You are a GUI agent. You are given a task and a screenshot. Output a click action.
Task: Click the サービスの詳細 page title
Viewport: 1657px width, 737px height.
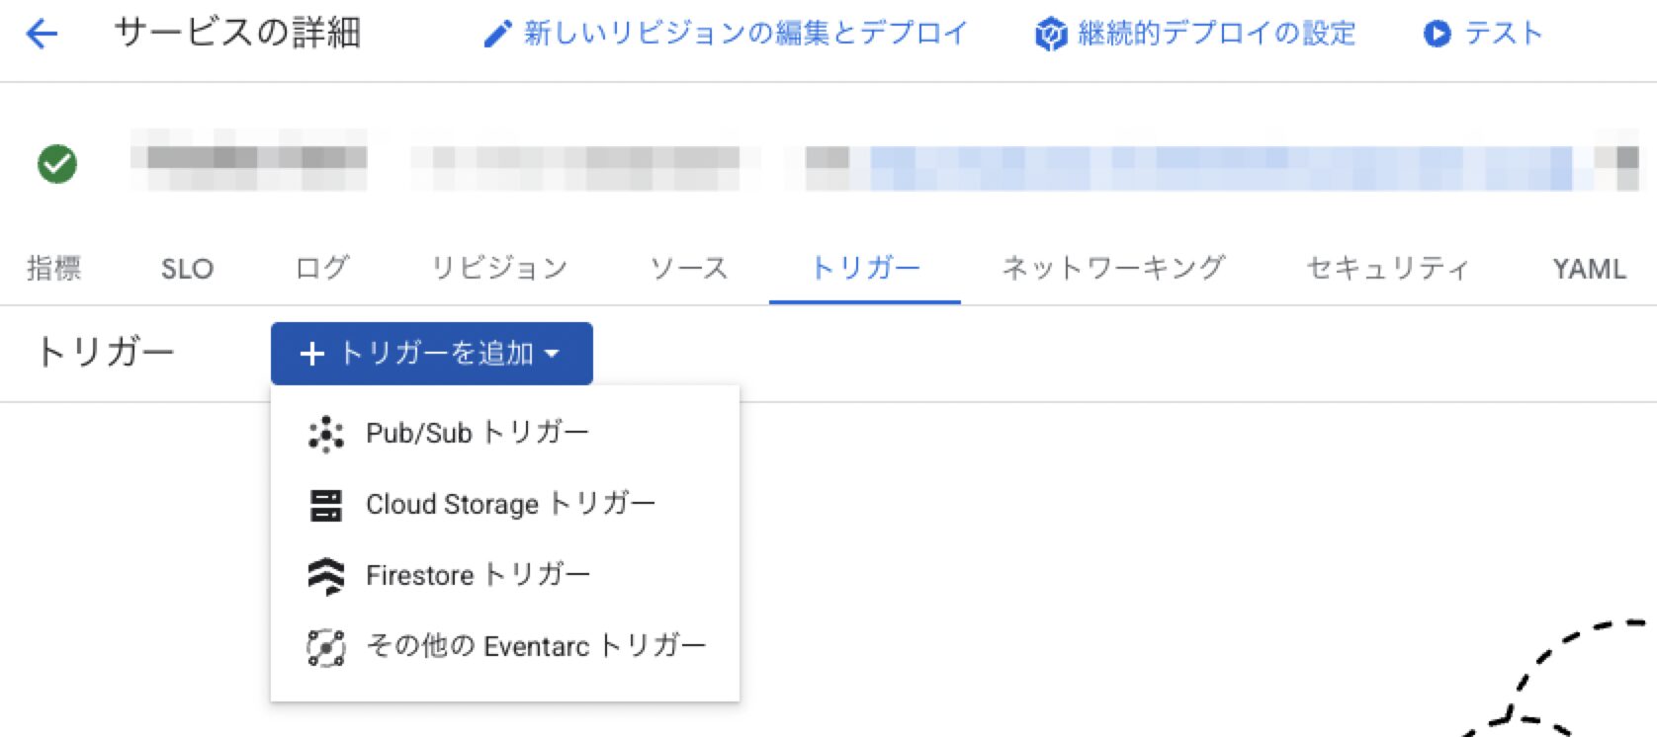[238, 35]
